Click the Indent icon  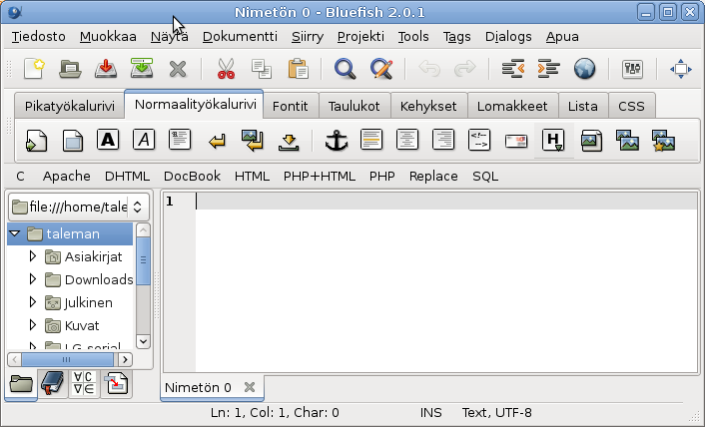pyautogui.click(x=548, y=69)
